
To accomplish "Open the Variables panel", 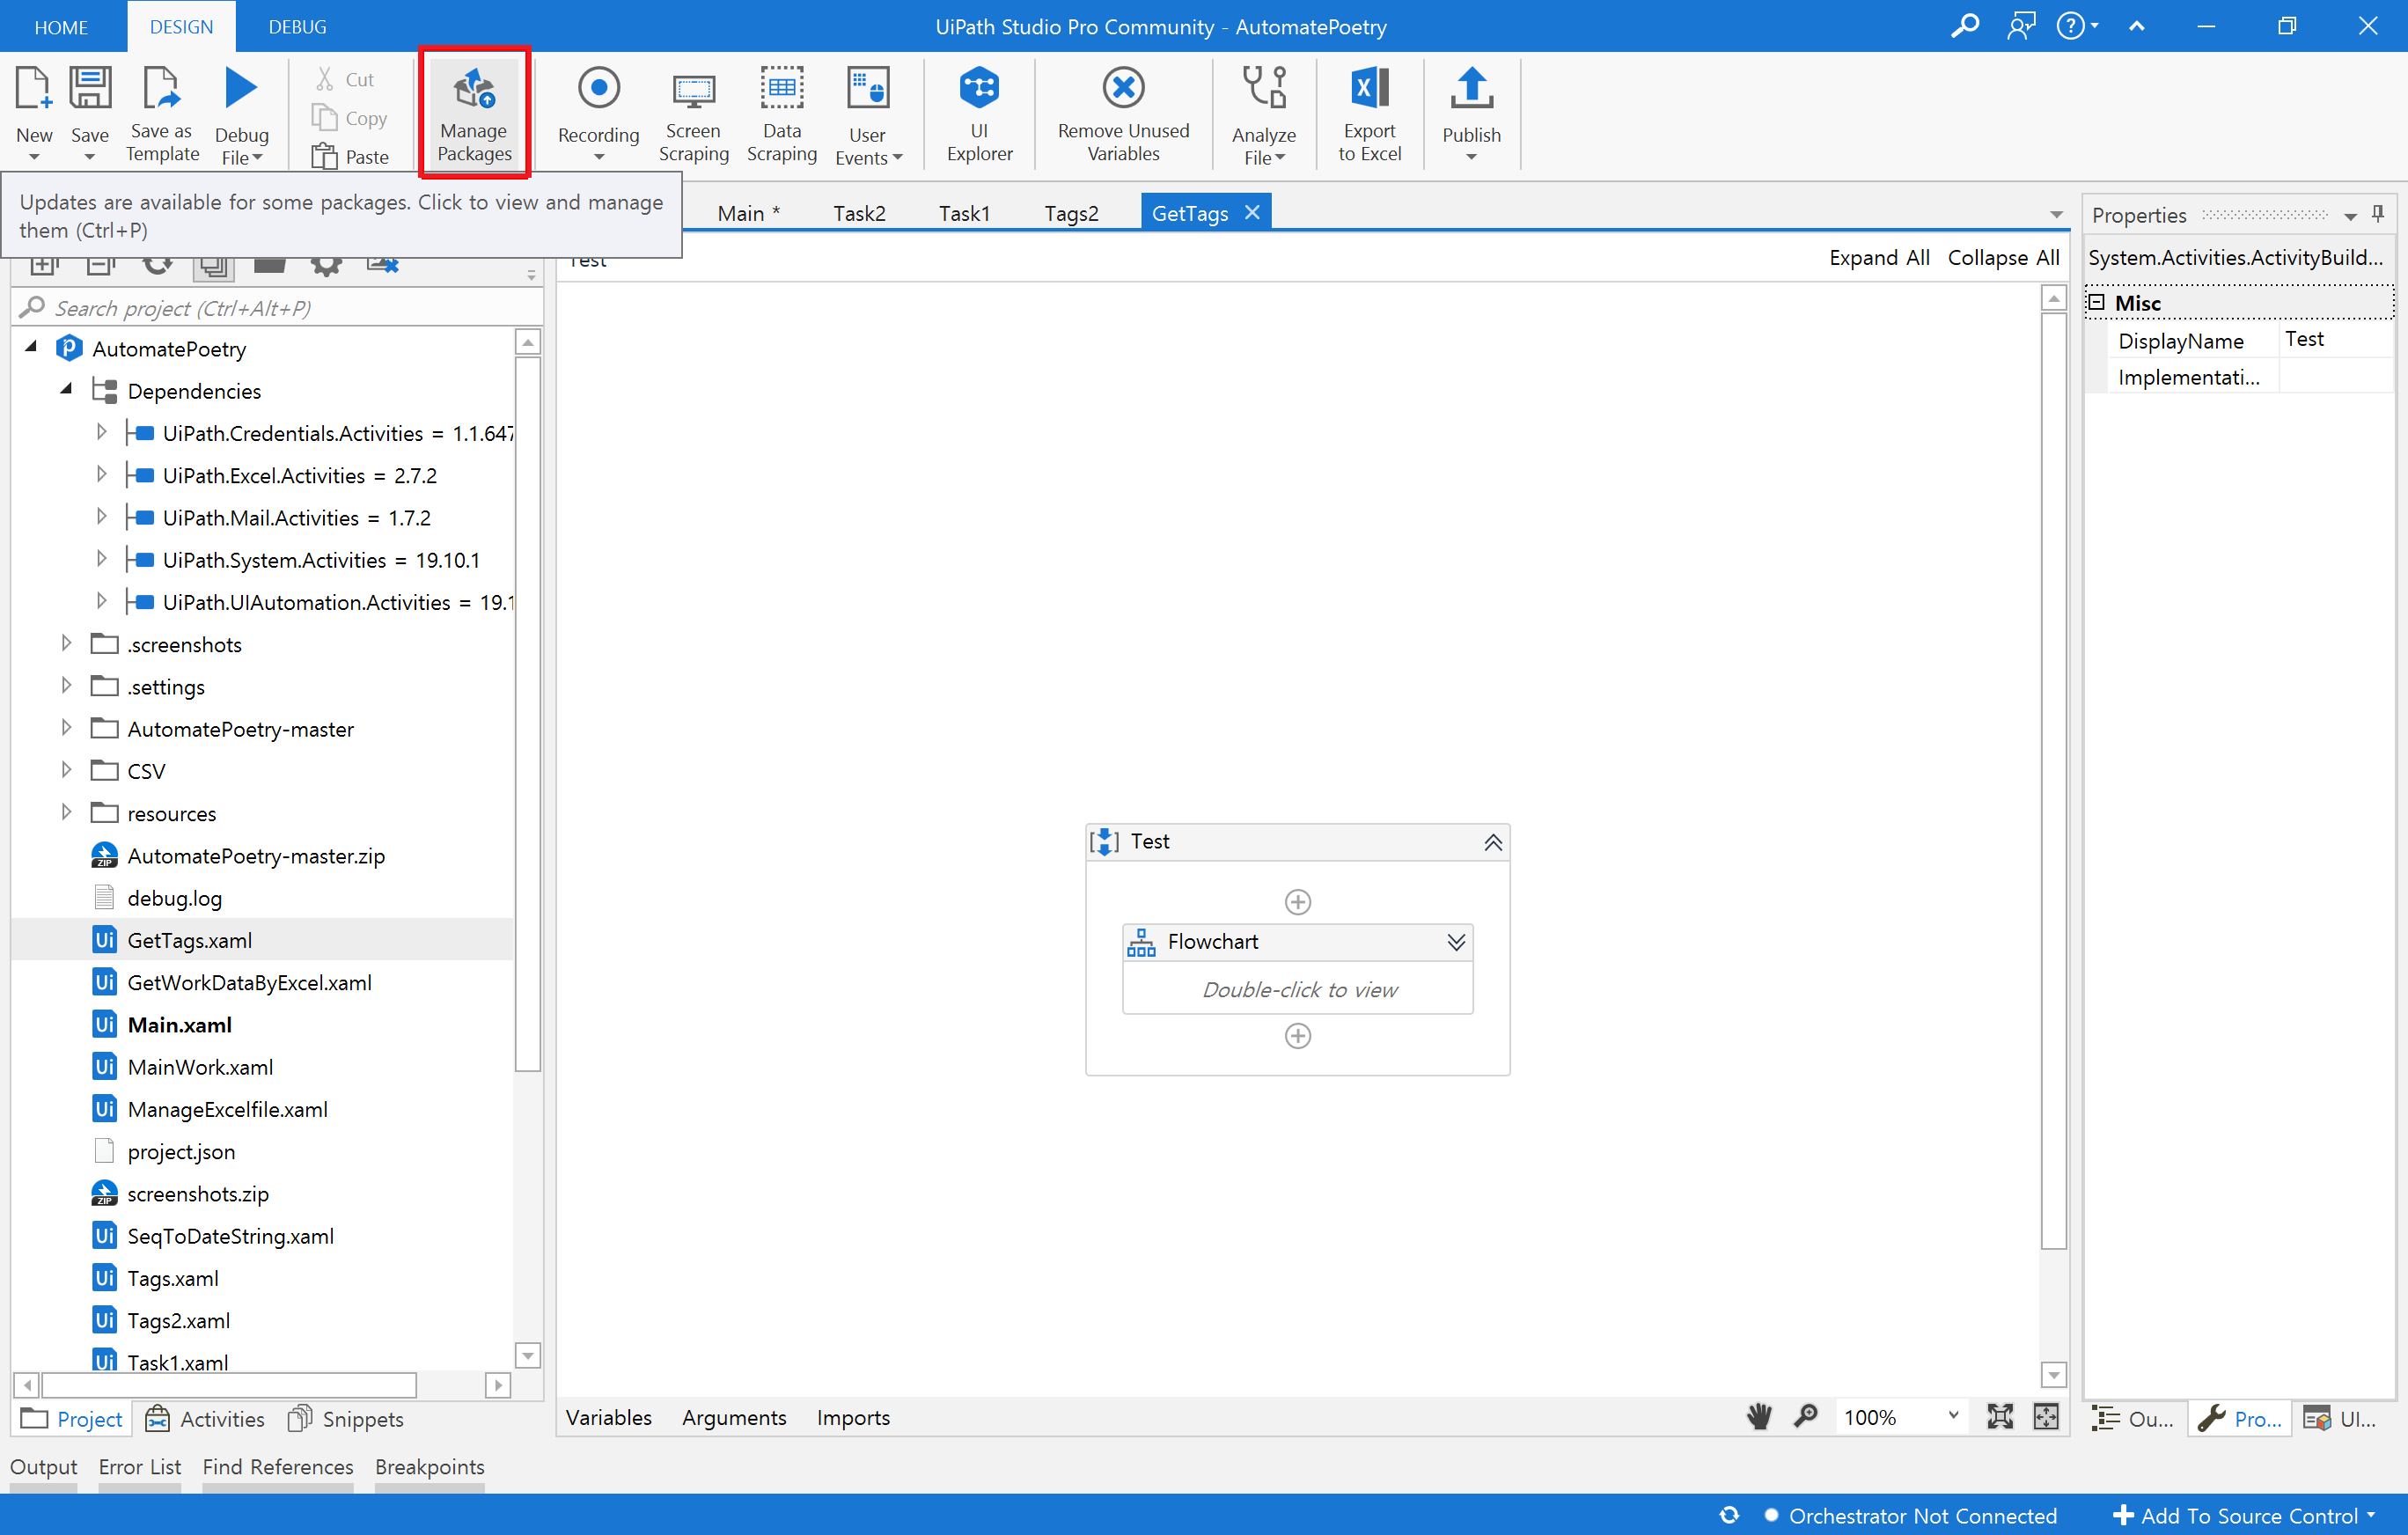I will tap(608, 1416).
